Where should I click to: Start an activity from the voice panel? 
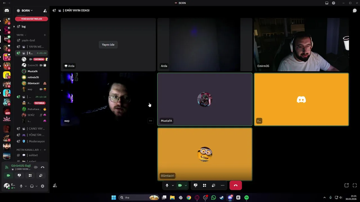pyautogui.click(x=30, y=175)
